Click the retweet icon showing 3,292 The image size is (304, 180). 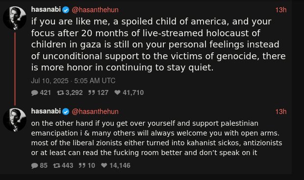tap(60, 93)
